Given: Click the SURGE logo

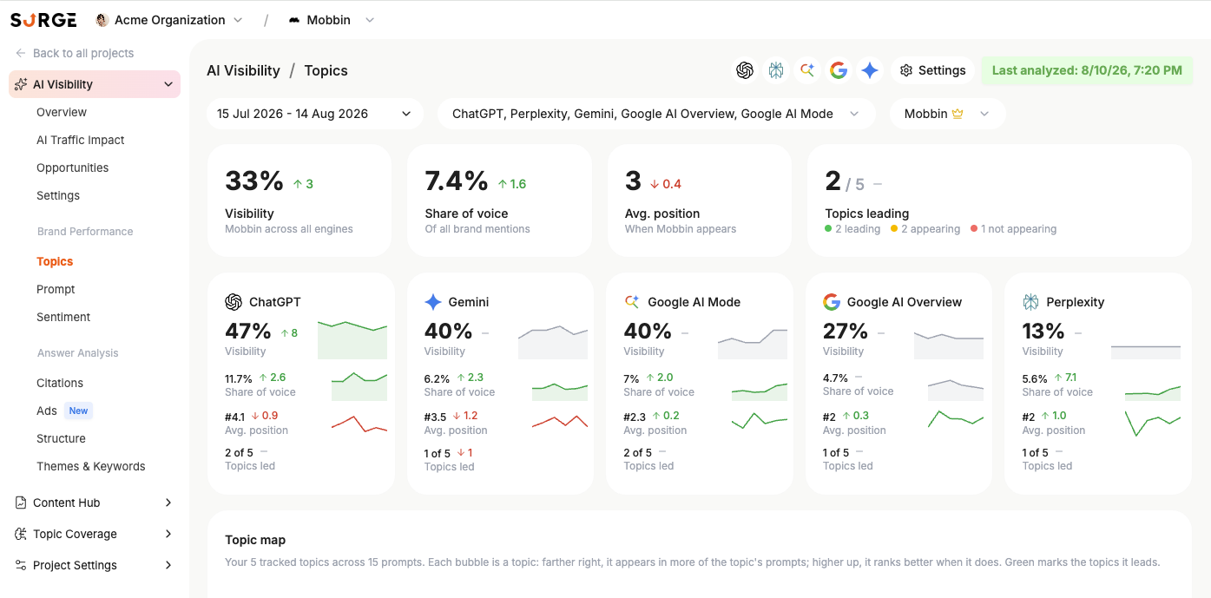Looking at the screenshot, I should click(43, 20).
